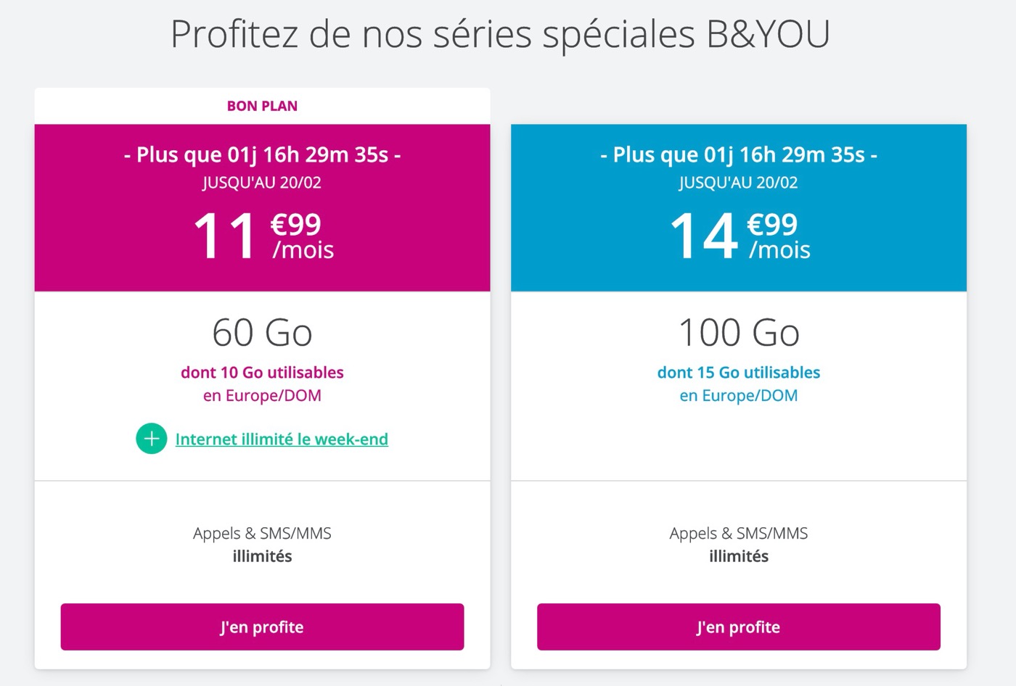Click dont 10 Go utilisables text
Viewport: 1016px width, 686px height.
click(x=262, y=373)
